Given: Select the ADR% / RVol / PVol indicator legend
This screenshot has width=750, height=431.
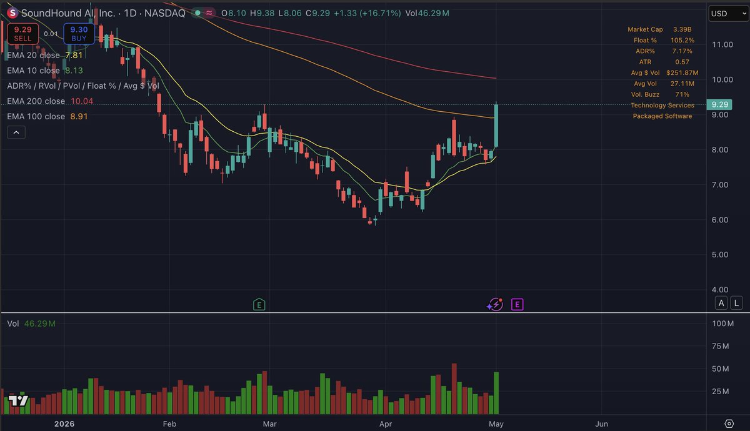Looking at the screenshot, I should [83, 86].
